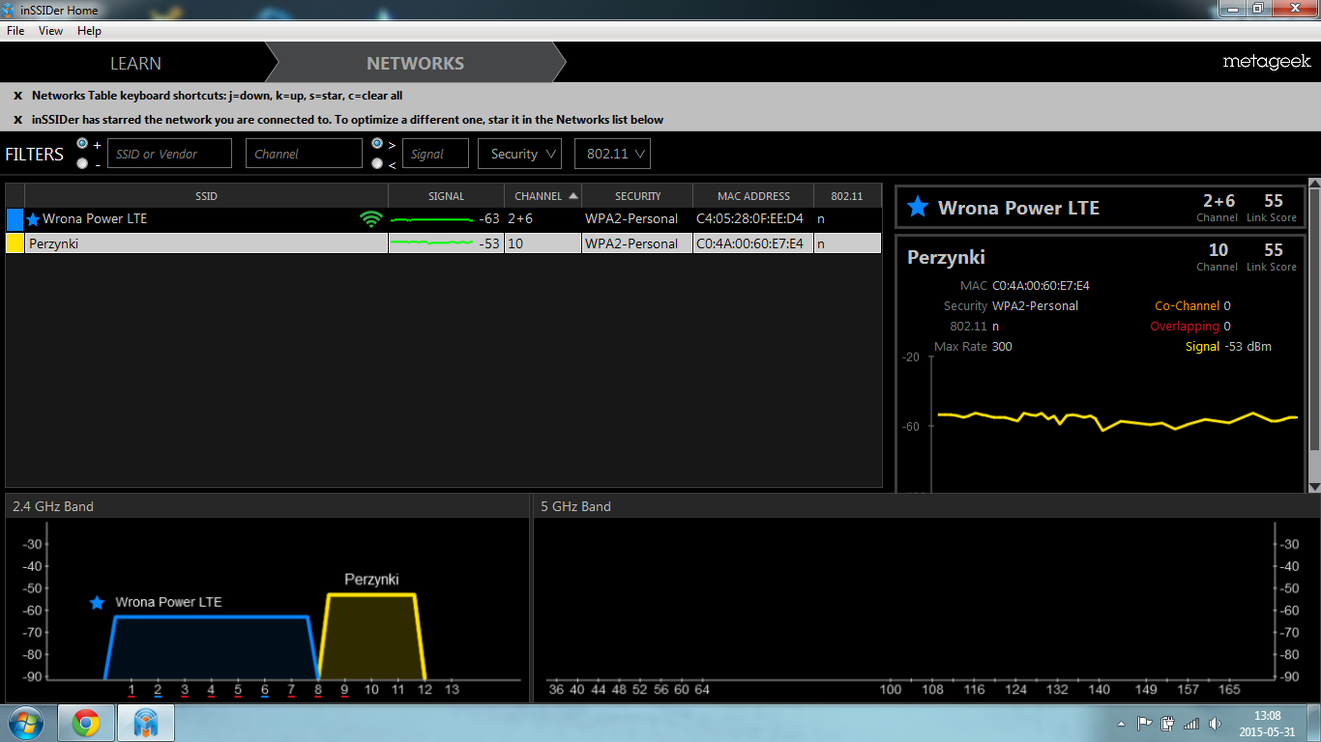The image size is (1321, 742).
Task: Select the less-than signal radio button
Action: pos(377,163)
